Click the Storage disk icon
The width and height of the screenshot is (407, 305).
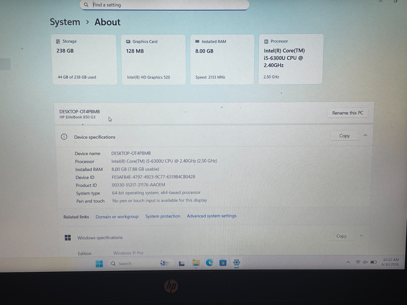pyautogui.click(x=58, y=41)
